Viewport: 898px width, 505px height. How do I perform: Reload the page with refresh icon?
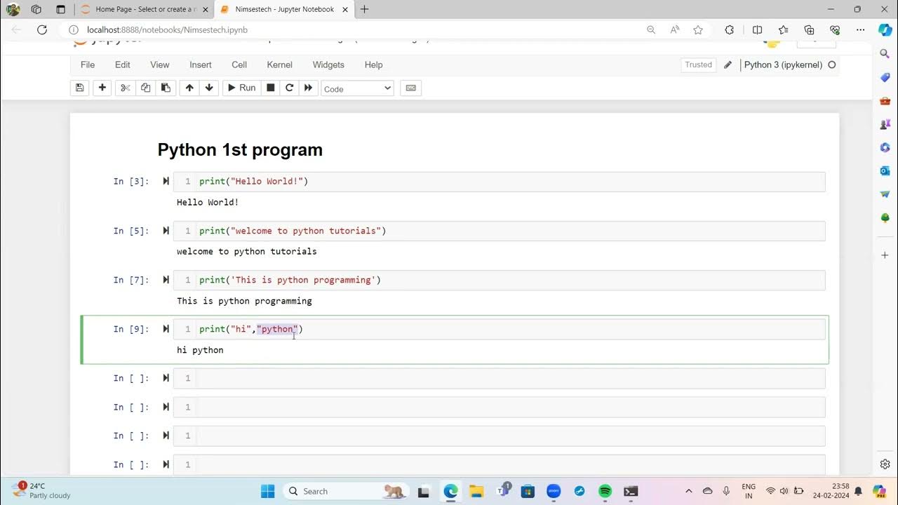[x=42, y=29]
